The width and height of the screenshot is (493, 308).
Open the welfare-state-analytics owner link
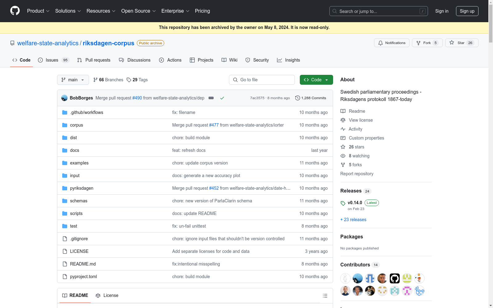(x=48, y=43)
